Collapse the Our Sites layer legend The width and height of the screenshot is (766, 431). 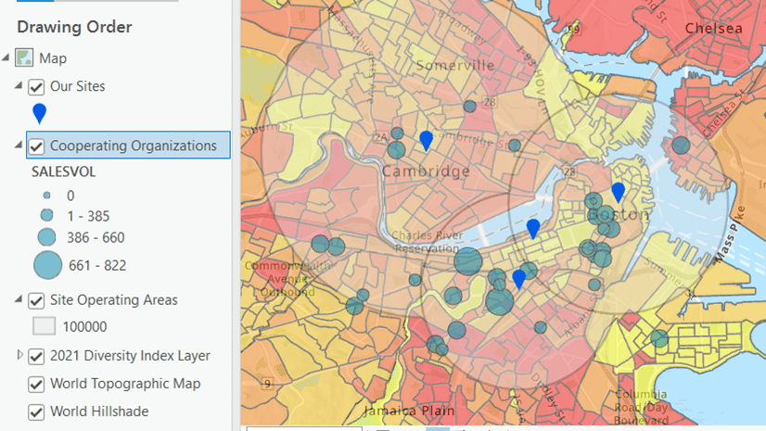point(19,86)
